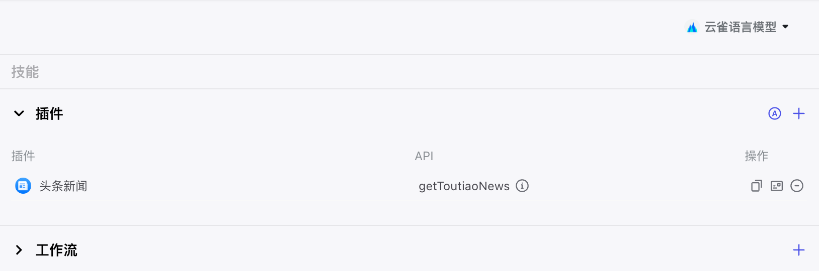819x271 pixels.
Task: Click the API column header
Action: coord(424,156)
